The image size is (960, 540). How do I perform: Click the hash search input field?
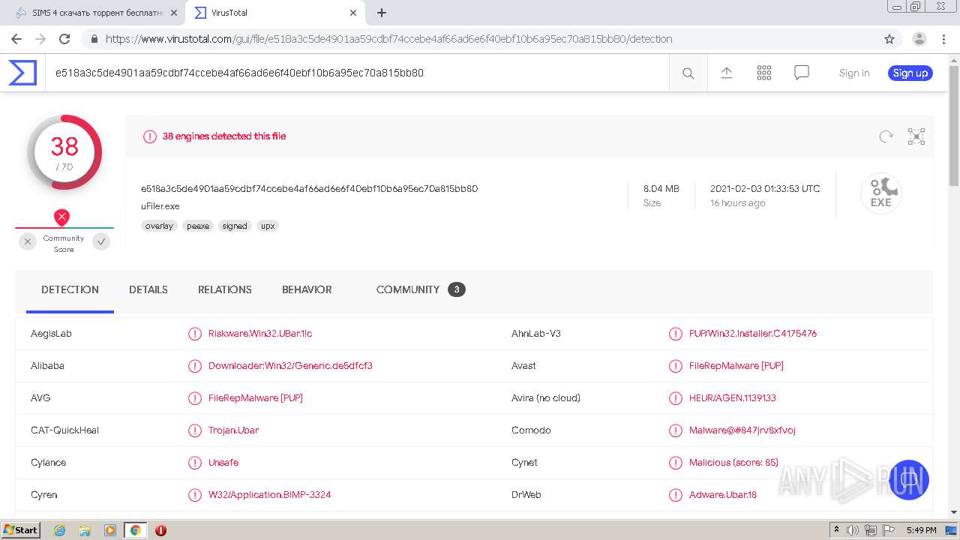357,73
